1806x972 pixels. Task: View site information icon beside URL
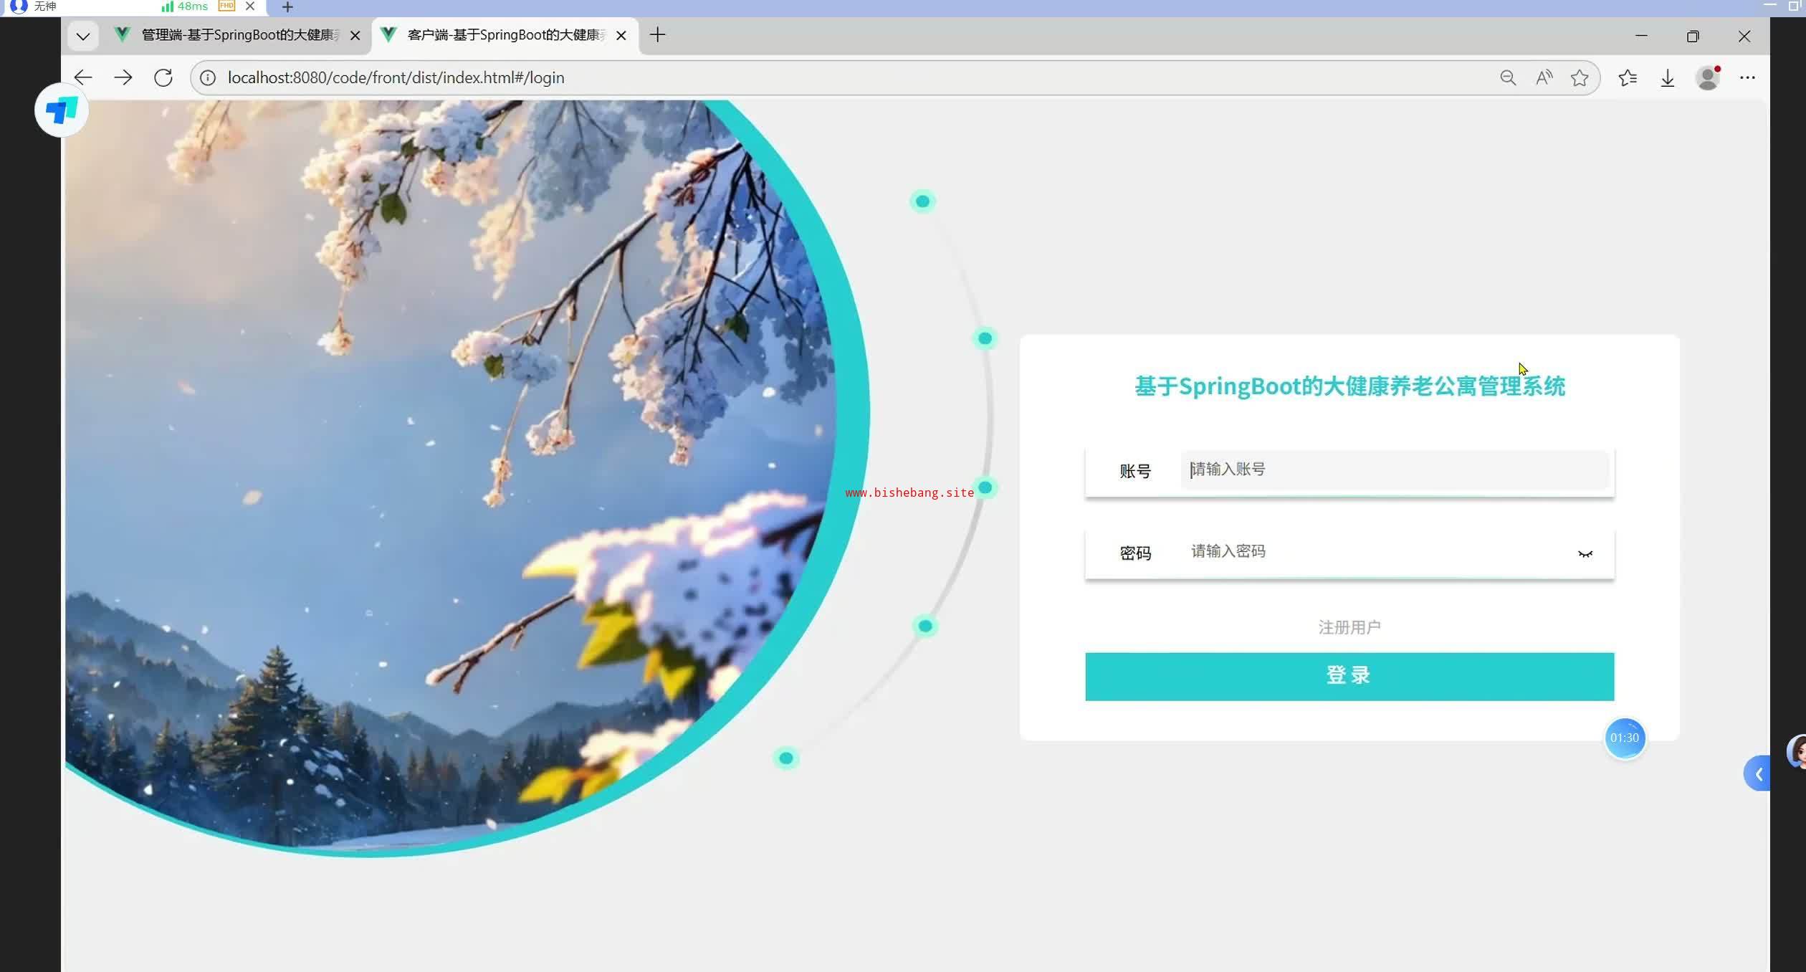(x=208, y=77)
